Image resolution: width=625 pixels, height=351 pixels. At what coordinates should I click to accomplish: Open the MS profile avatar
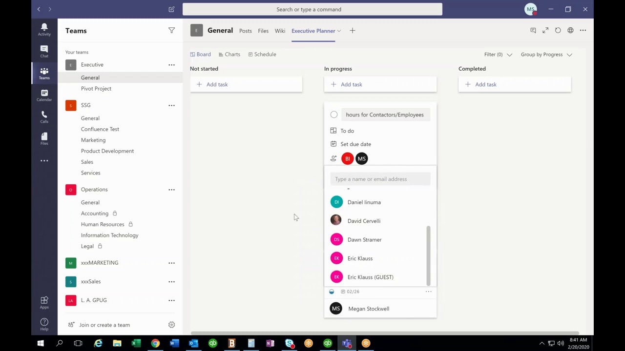[x=531, y=9]
